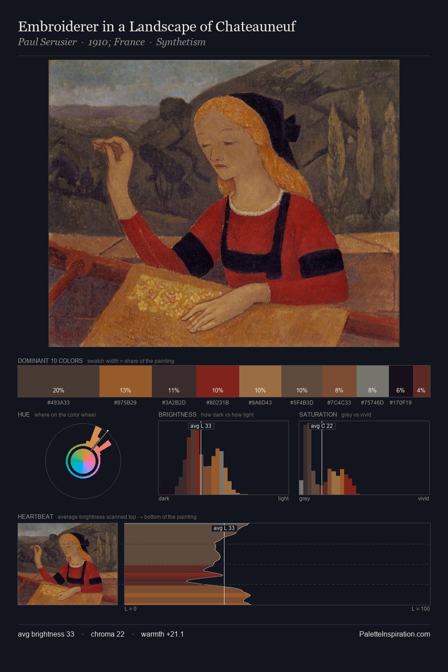Click the #7C4C33 hex code label
This screenshot has width=448, height=672.
point(340,403)
